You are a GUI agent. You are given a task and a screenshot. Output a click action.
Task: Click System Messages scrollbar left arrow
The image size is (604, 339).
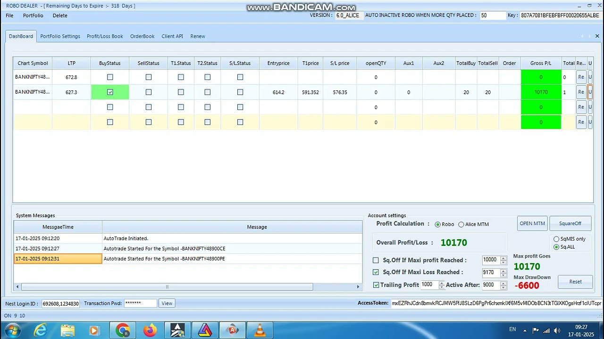17,287
